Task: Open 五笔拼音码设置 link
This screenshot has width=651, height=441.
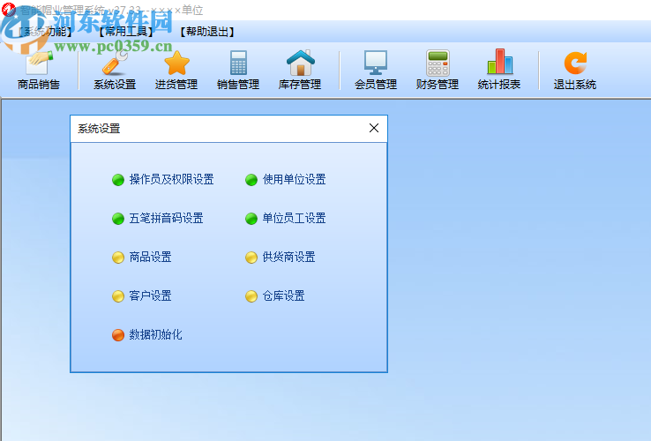Action: click(166, 218)
